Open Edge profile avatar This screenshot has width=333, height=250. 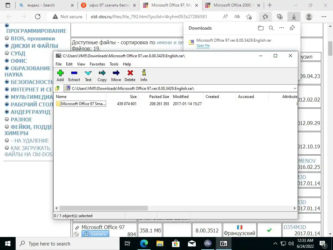[309, 17]
